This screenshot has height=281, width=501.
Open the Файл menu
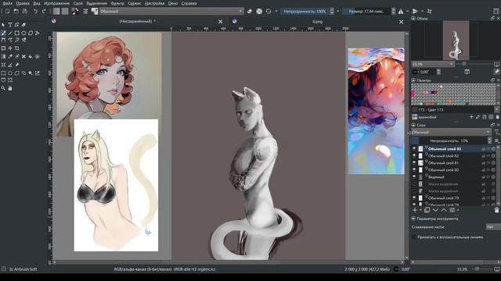7,3
